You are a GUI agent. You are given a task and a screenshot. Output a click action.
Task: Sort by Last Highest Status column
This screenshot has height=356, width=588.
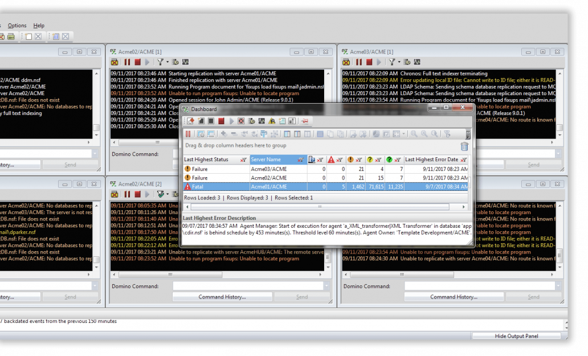(x=206, y=159)
